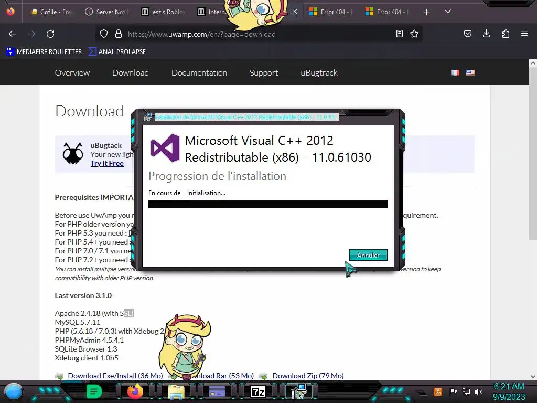Image resolution: width=537 pixels, height=403 pixels.
Task: Switch to the second Error 404 tab
Action: (x=388, y=12)
